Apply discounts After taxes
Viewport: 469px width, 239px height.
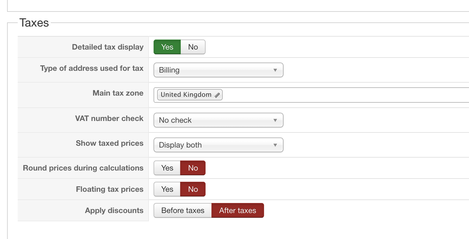coord(237,210)
